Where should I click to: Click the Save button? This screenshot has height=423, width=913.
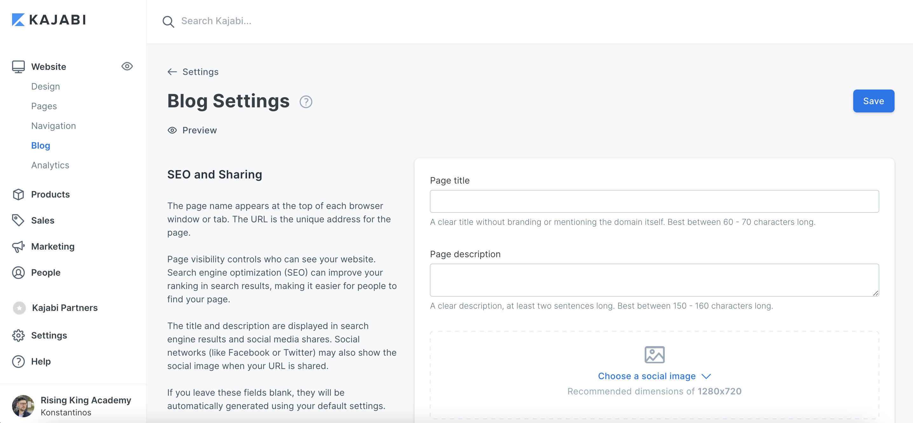873,101
